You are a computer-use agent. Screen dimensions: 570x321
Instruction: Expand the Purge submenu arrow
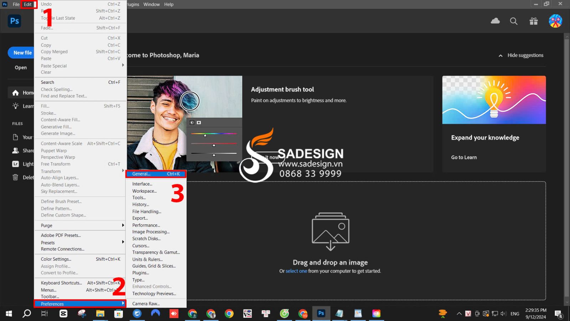click(123, 225)
